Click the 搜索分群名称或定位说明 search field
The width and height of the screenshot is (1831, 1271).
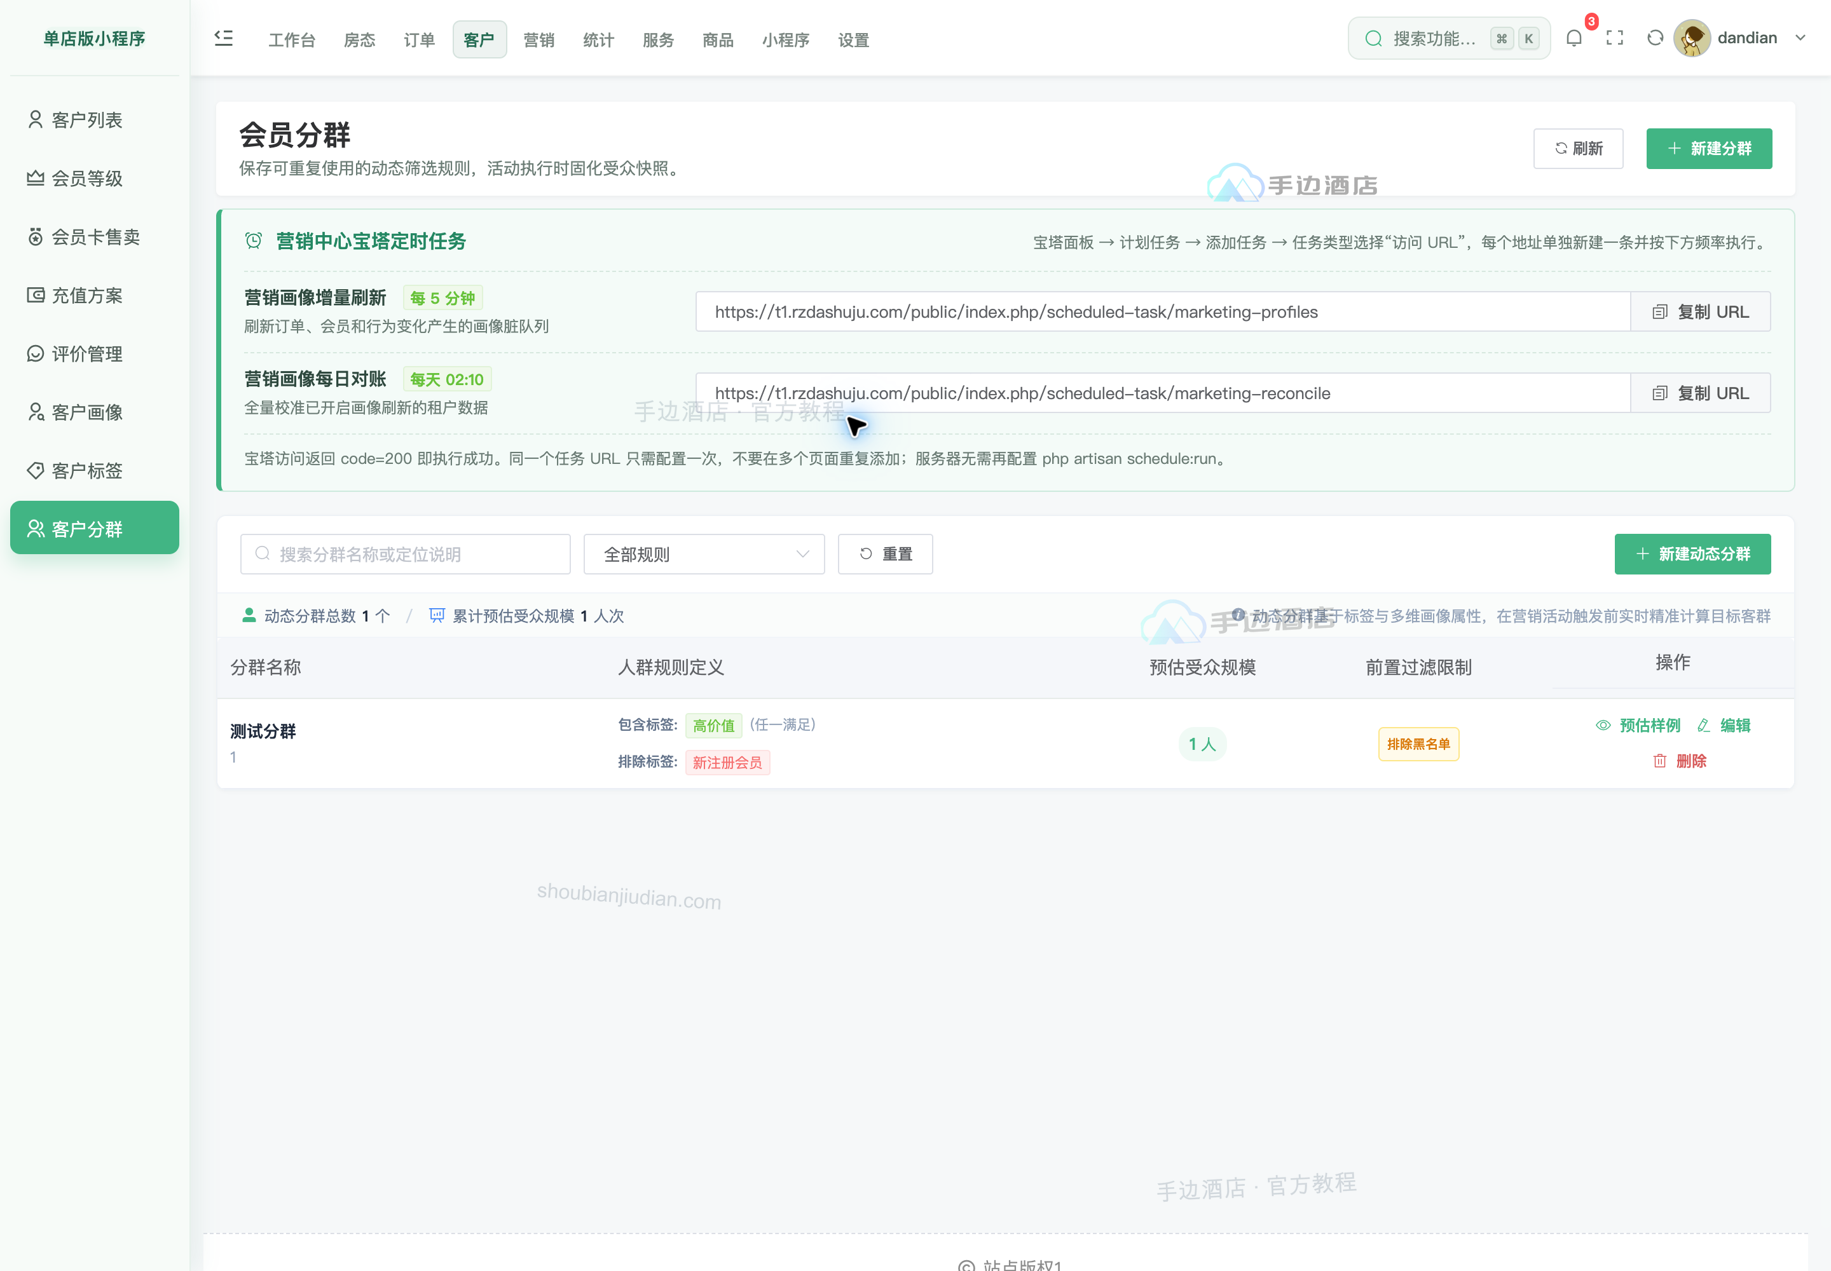(x=405, y=554)
